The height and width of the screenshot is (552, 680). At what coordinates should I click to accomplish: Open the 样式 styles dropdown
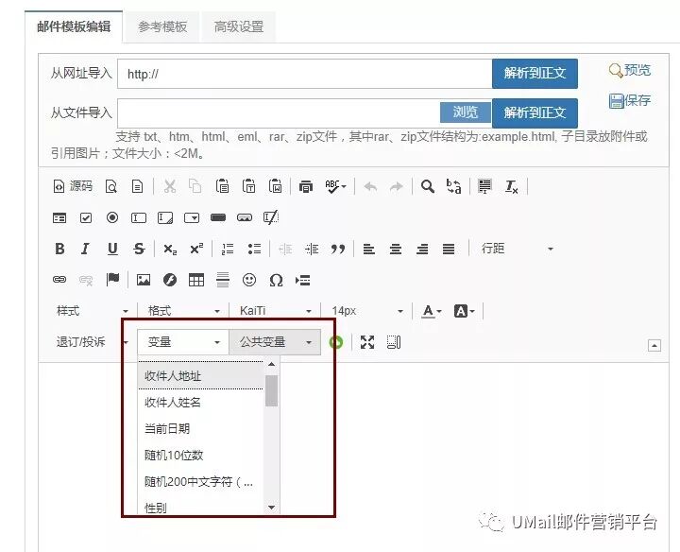pos(92,311)
